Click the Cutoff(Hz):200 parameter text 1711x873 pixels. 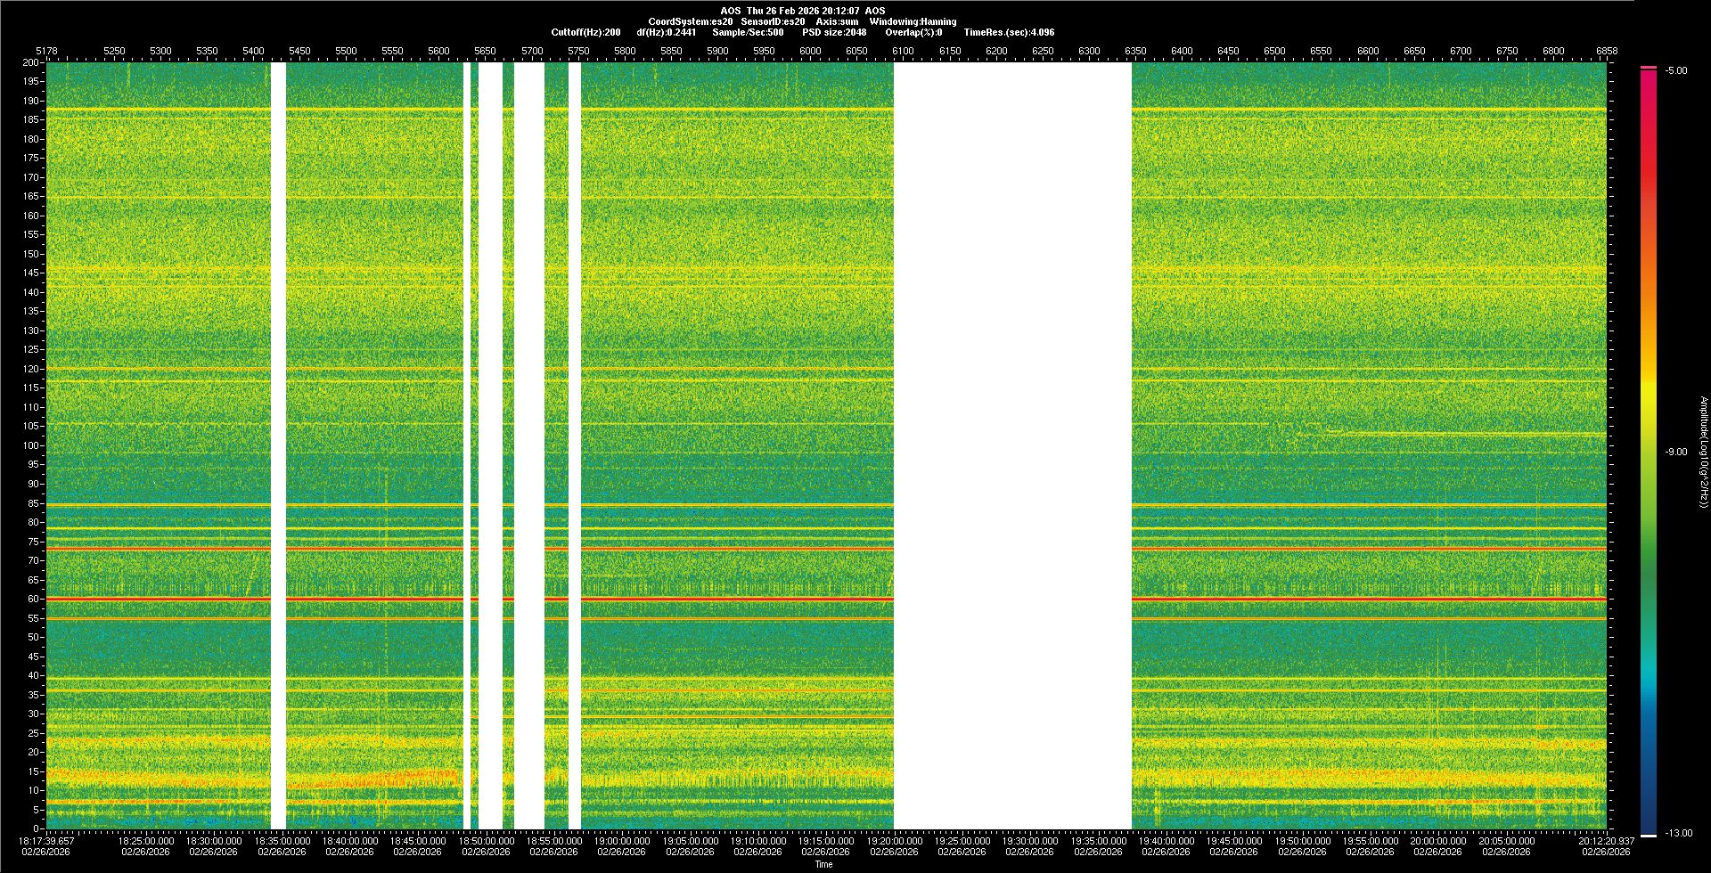click(585, 32)
